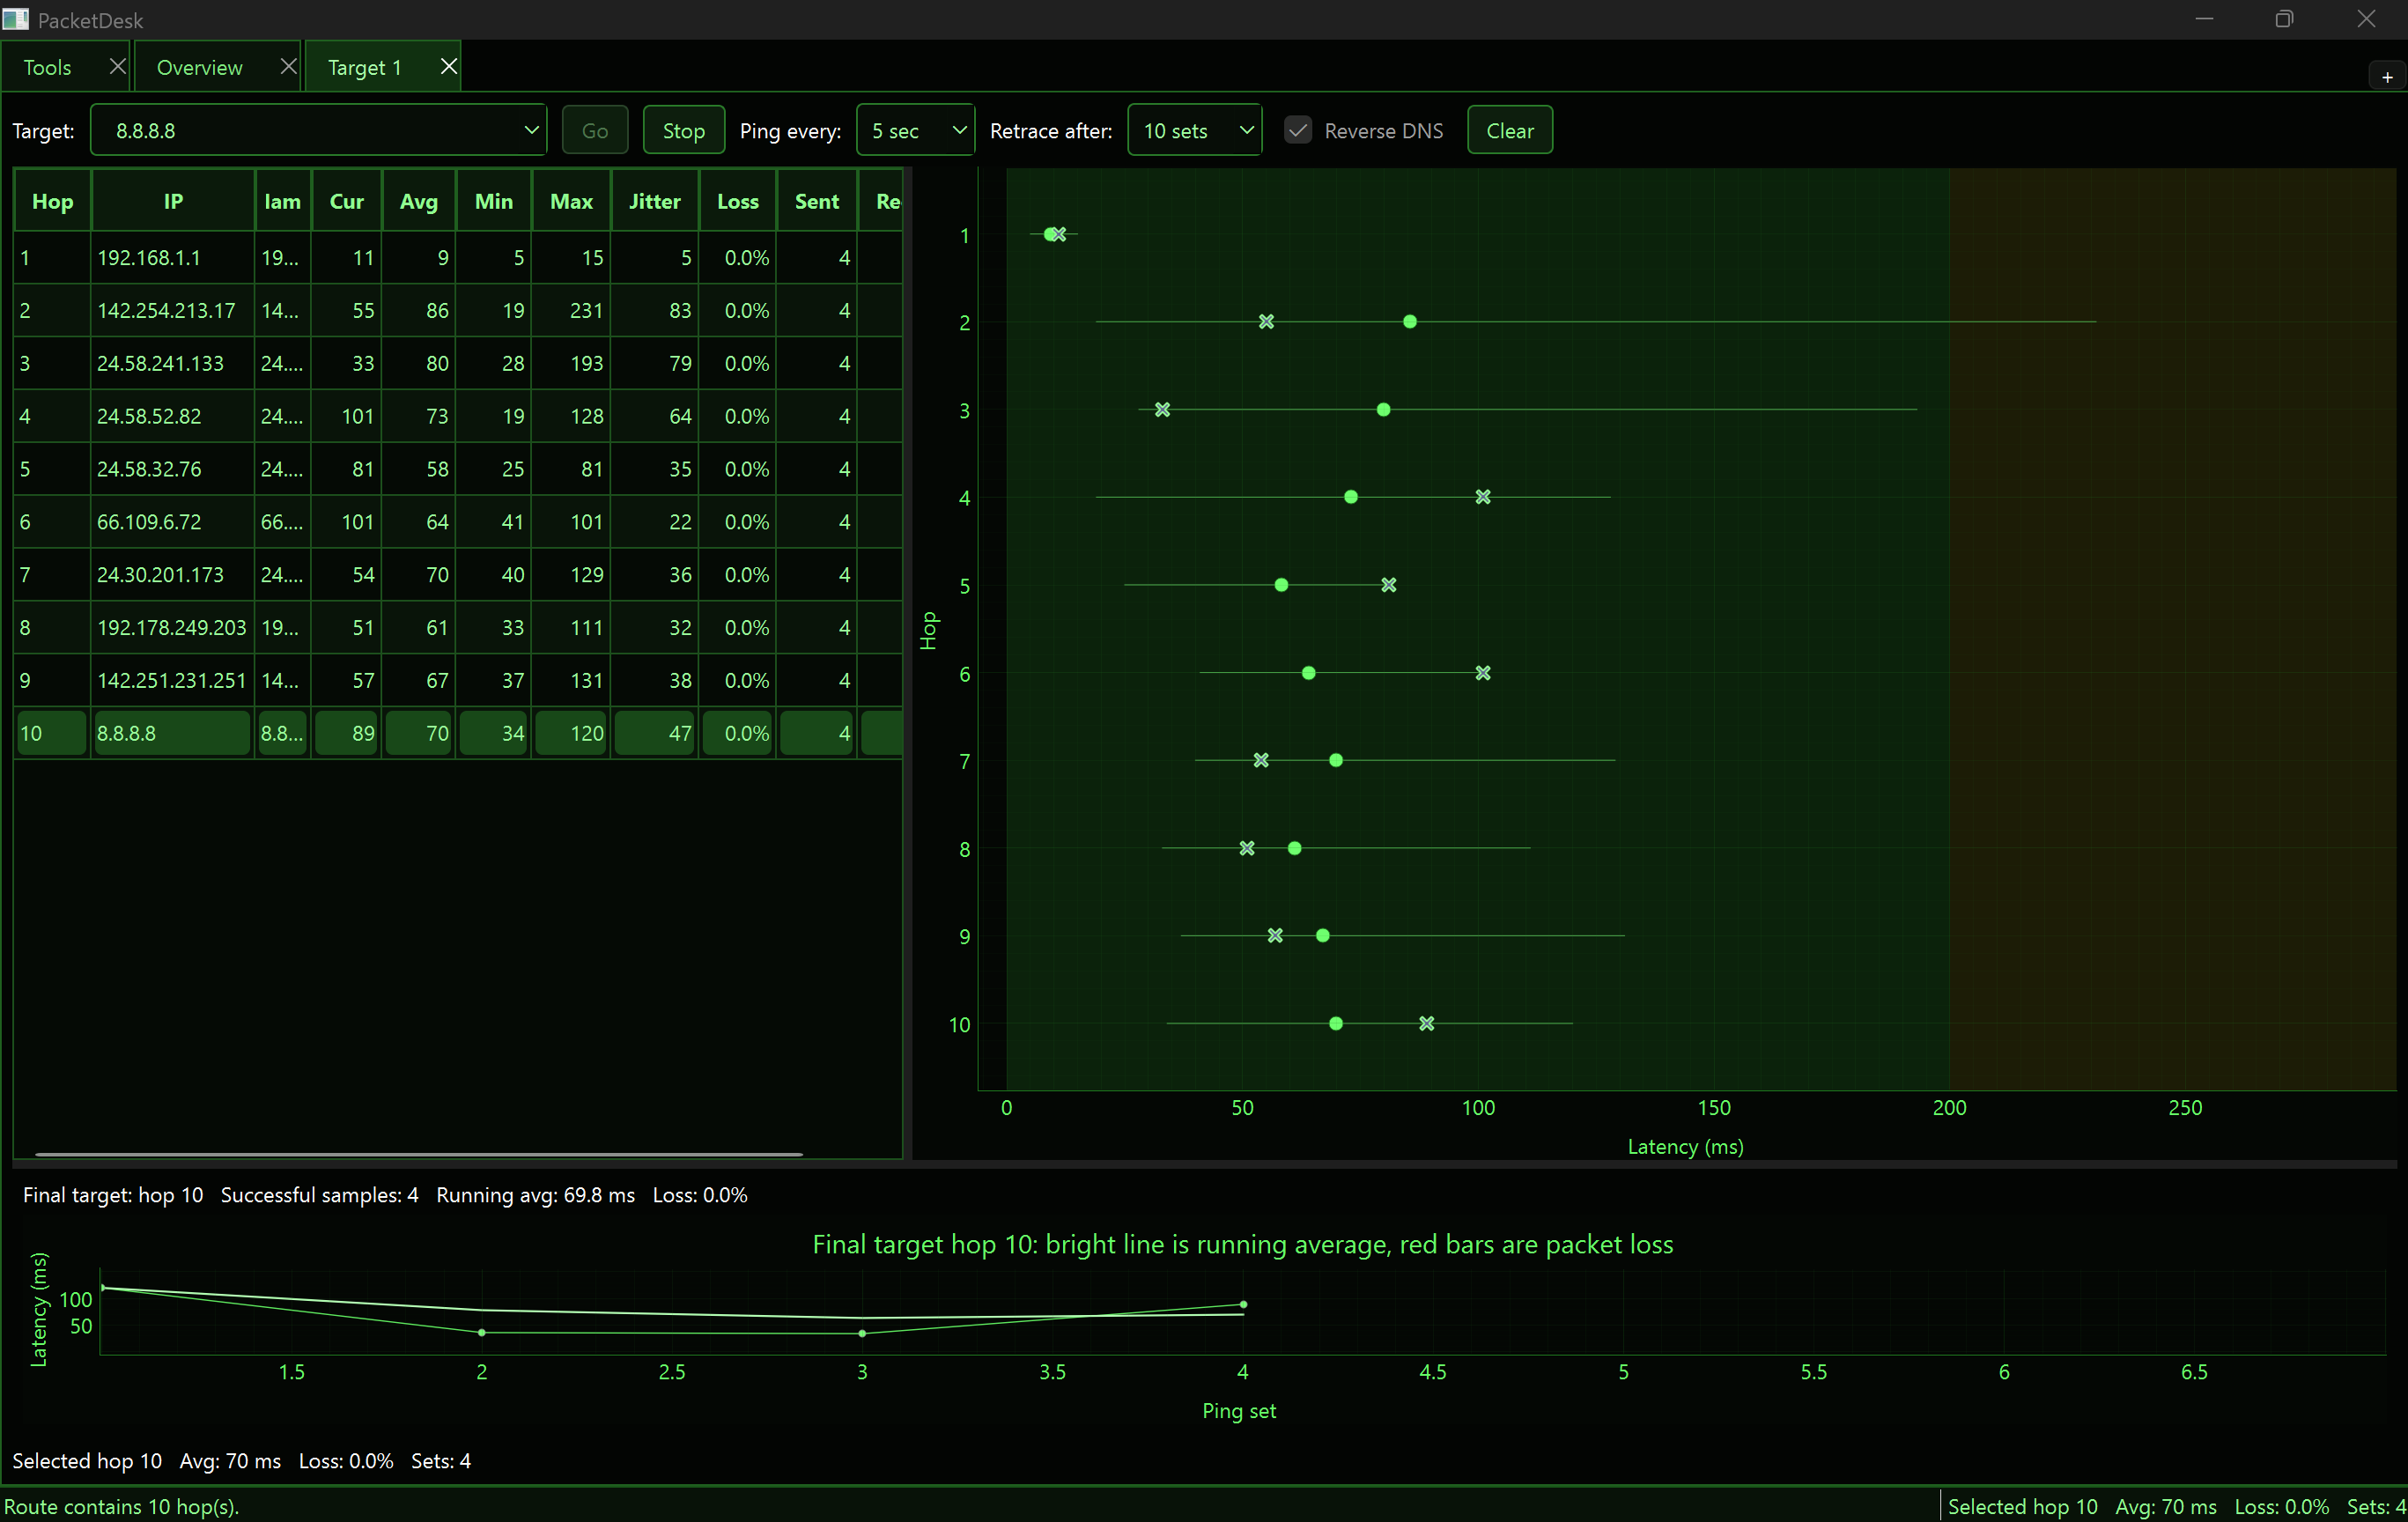Select row with IP 24.58.52.82
The image size is (2408, 1522).
458,416
